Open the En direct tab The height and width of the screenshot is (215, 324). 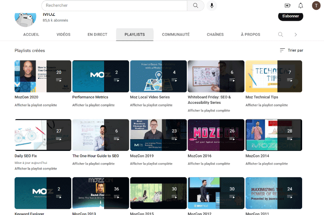coord(97,34)
